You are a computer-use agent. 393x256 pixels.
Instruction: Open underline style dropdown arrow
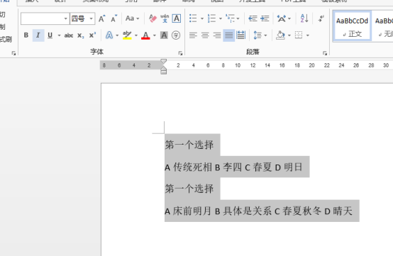tap(59, 35)
